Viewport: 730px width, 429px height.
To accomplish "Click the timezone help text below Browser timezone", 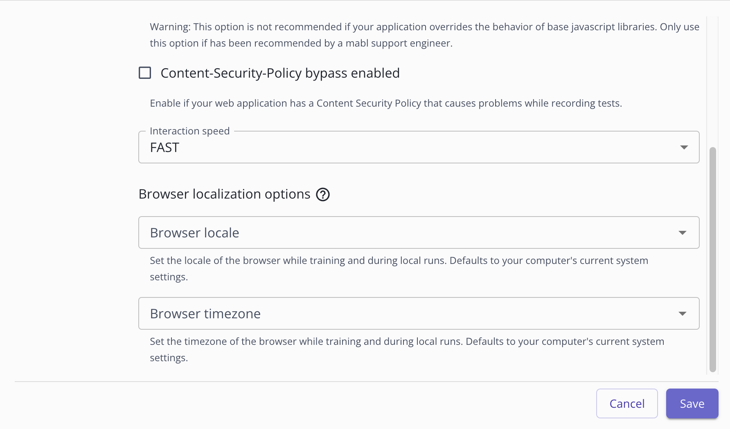I will click(407, 342).
